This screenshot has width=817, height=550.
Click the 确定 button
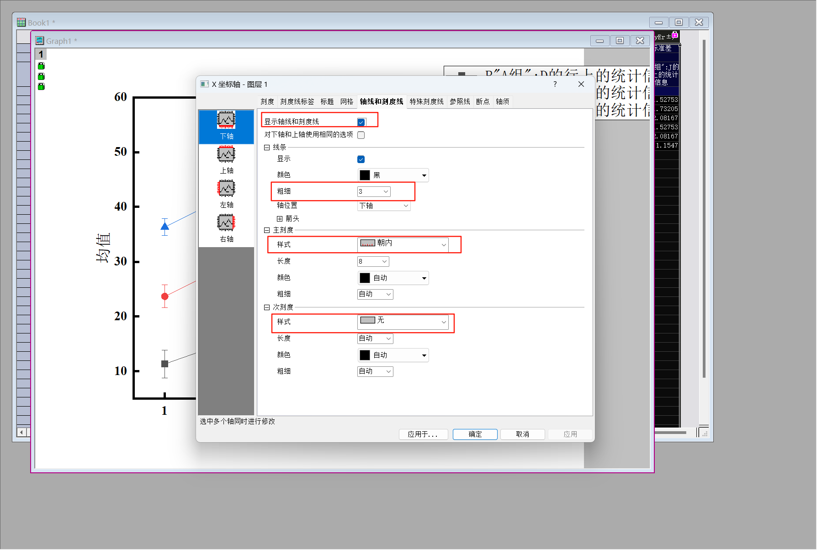[x=475, y=434]
